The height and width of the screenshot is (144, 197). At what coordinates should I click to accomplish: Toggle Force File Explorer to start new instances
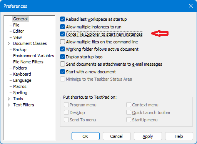point(62,34)
